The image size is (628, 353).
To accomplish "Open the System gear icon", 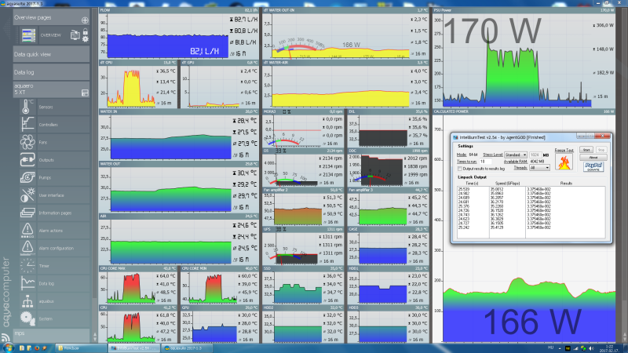I will coord(27,318).
